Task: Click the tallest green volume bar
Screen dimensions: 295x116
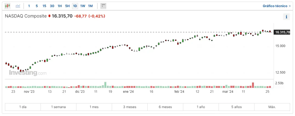Action: point(105,85)
